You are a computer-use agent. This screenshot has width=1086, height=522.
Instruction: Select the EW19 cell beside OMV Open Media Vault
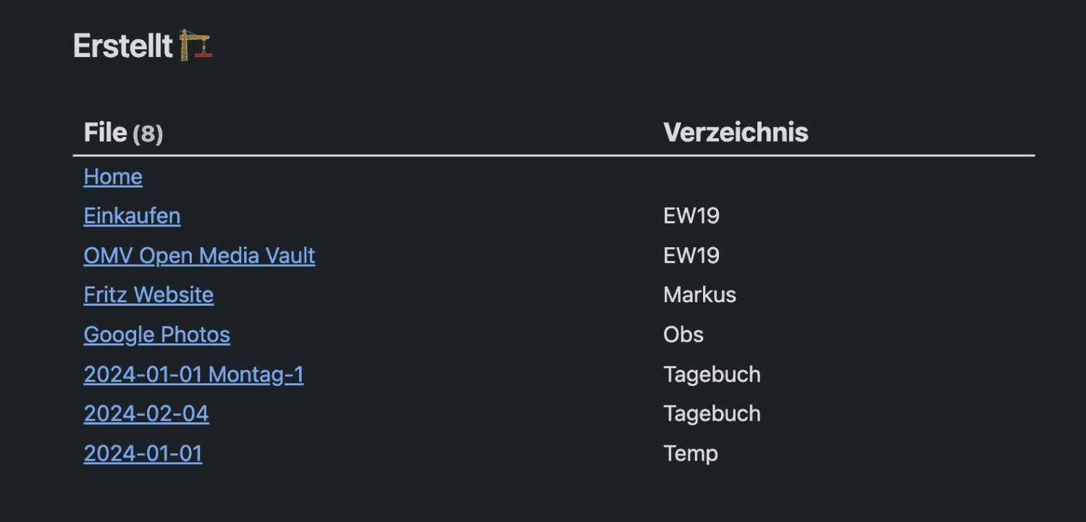(x=691, y=255)
